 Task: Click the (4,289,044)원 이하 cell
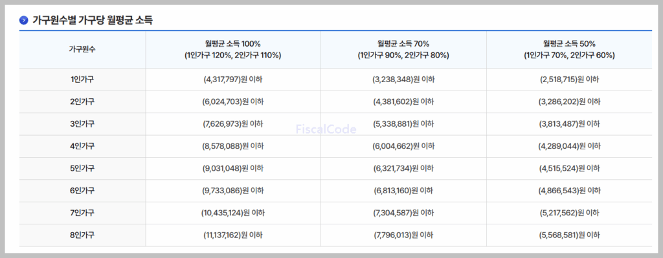(569, 146)
